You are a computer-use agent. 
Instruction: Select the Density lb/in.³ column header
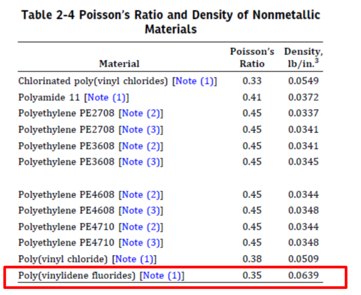(304, 57)
